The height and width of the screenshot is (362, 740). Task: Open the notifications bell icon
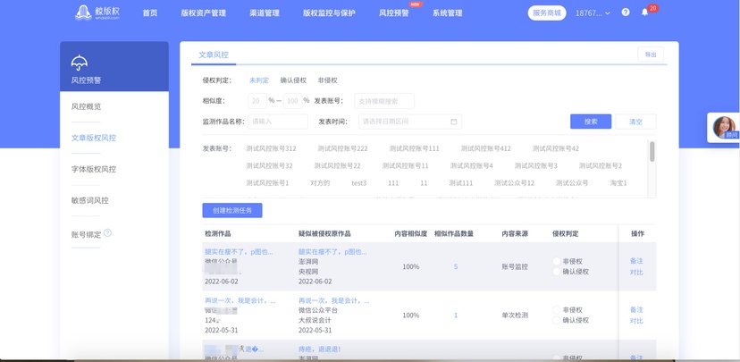click(644, 13)
